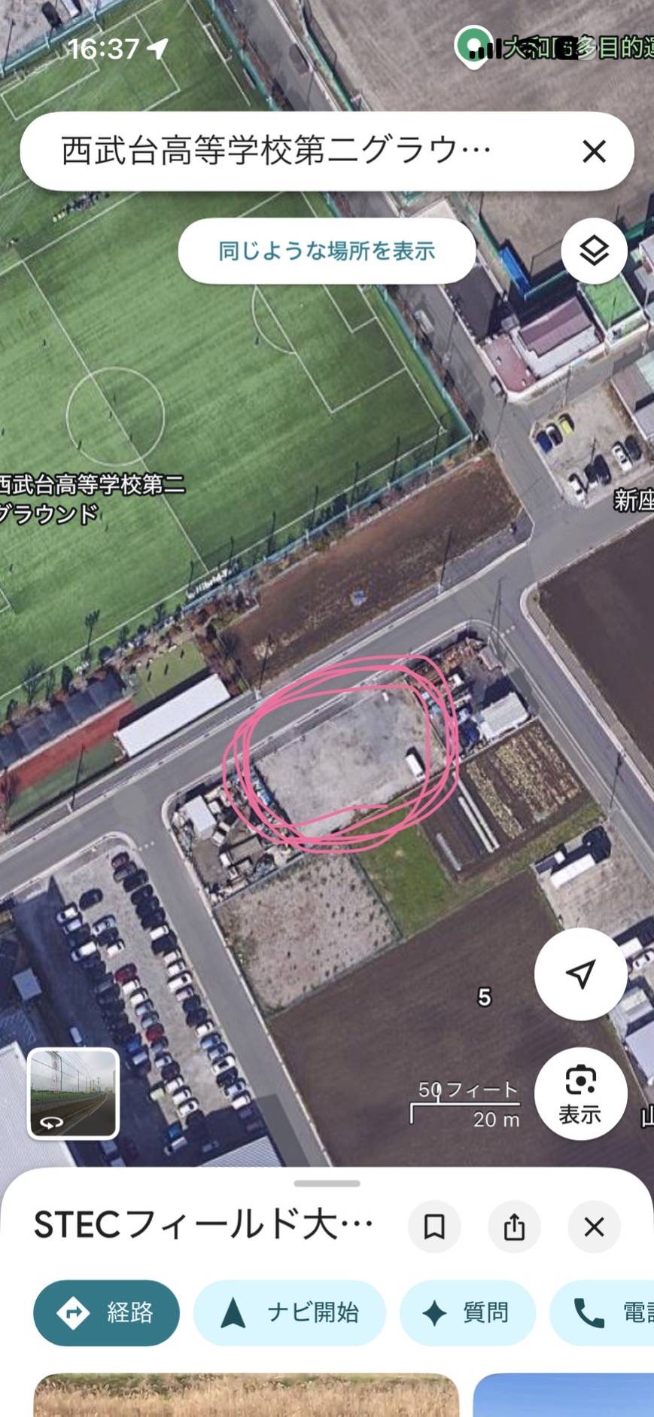Open the map layers selector
This screenshot has width=654, height=1417.
pyautogui.click(x=594, y=251)
